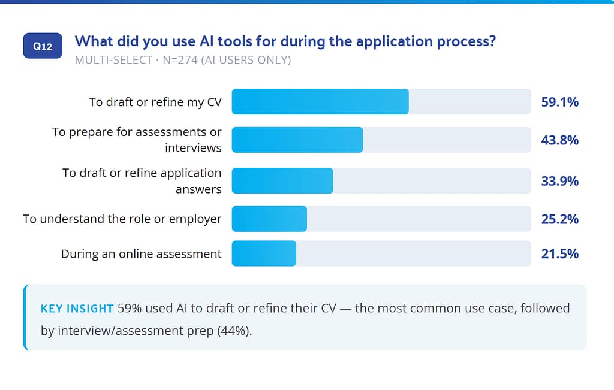Click the 33.9% value
This screenshot has height=390, width=614.
[559, 180]
